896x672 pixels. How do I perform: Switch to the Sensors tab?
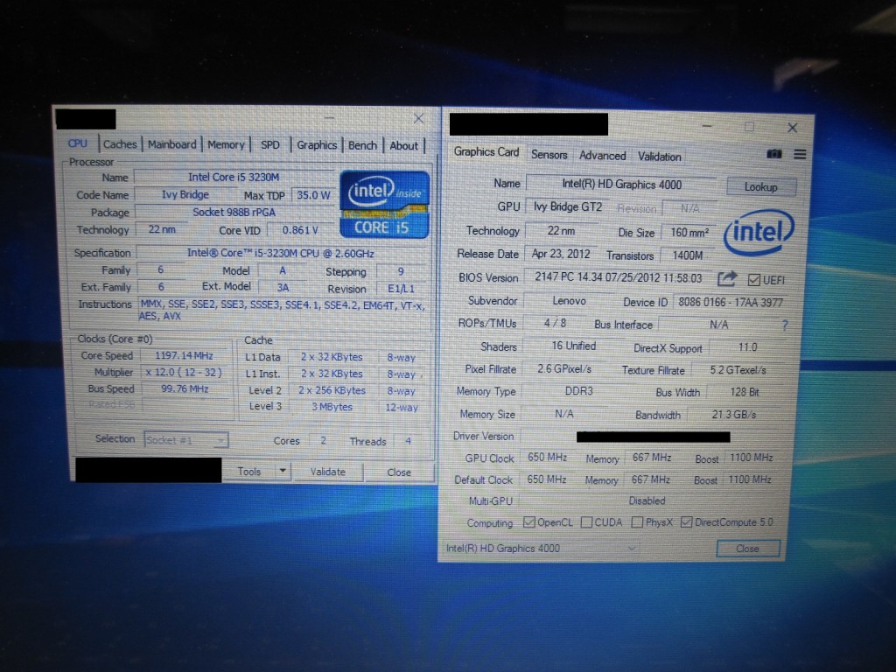[x=549, y=154]
